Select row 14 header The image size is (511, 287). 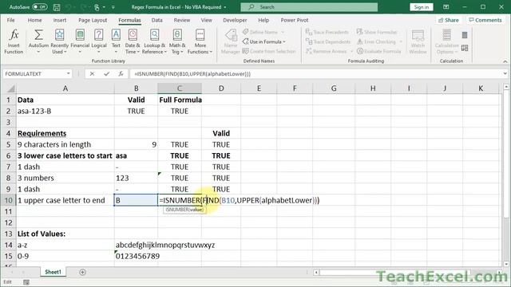coord(8,245)
